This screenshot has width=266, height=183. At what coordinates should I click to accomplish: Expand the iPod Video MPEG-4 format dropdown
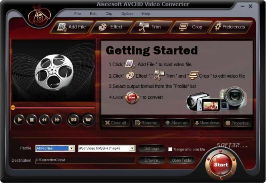(132, 149)
